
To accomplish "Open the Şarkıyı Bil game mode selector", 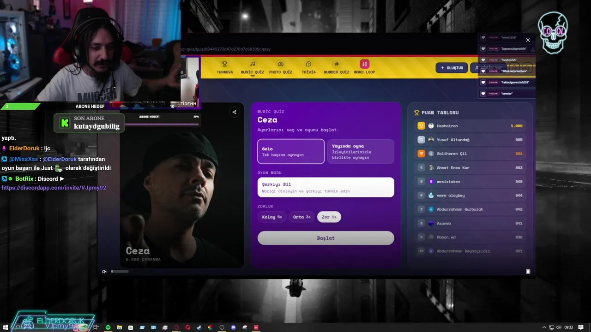I will coord(326,187).
